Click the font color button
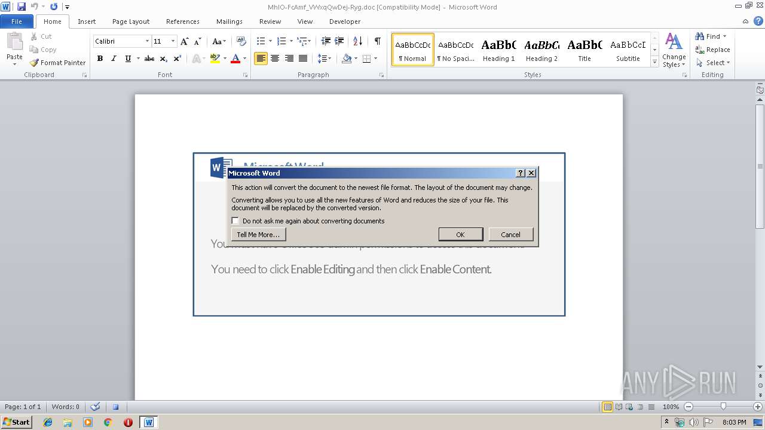The image size is (765, 430). click(235, 59)
